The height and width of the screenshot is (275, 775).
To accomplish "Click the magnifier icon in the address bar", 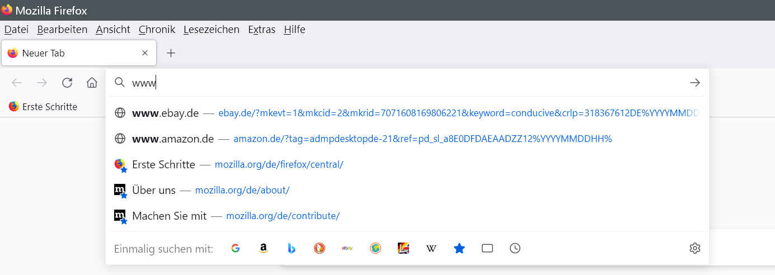I will pos(119,83).
